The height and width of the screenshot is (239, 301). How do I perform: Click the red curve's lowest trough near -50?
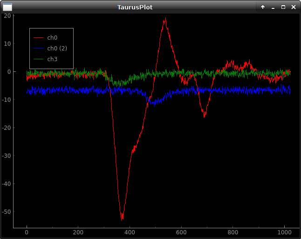pyautogui.click(x=122, y=217)
